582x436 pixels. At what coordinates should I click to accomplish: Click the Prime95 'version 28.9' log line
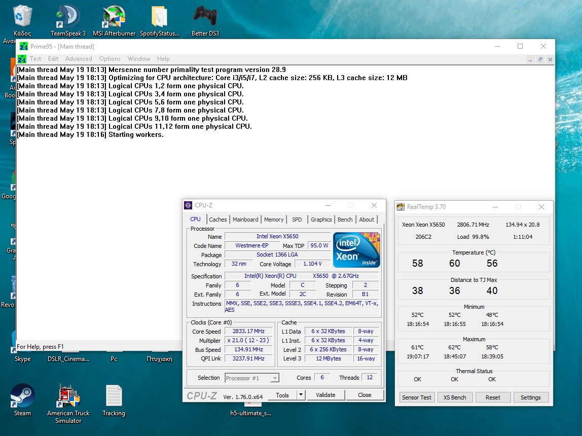point(152,70)
